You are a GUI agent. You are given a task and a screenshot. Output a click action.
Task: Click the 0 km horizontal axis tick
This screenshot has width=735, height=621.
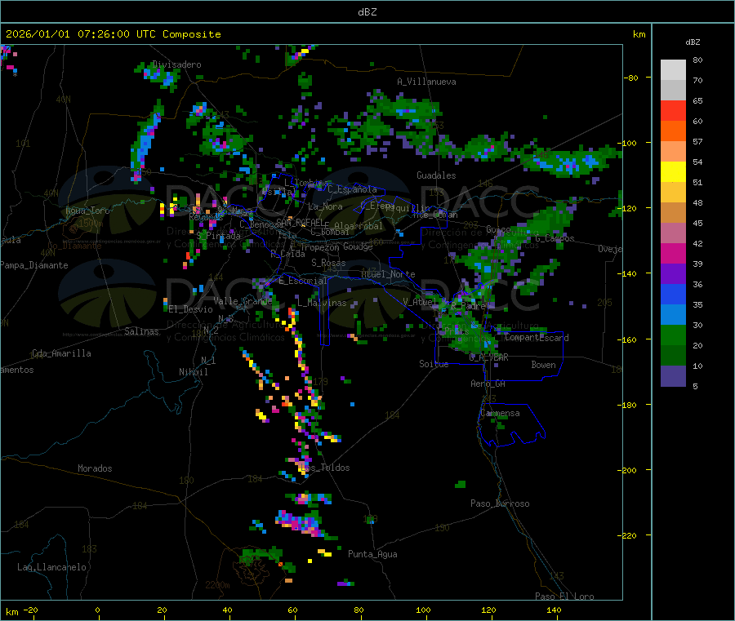coord(97,610)
